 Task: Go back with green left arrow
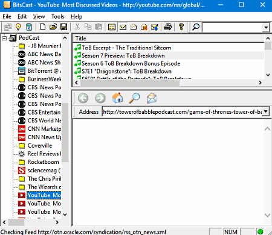click(x=83, y=98)
